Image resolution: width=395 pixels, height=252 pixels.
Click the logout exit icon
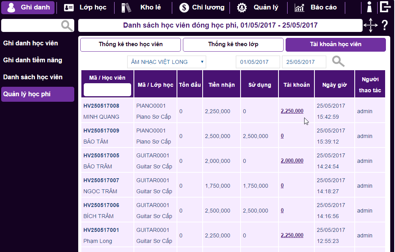[385, 7]
